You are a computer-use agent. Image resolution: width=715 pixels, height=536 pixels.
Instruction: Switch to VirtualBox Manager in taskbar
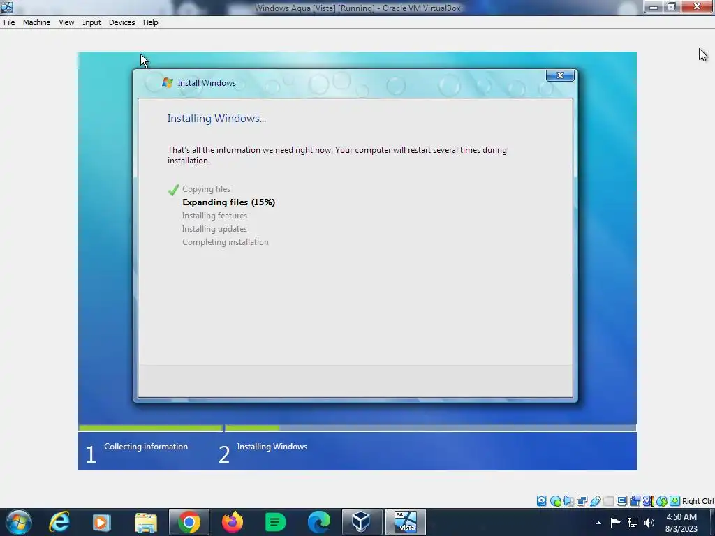tap(362, 522)
